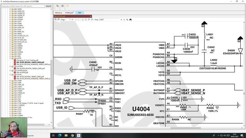Click the file tree horizontal scrollbar
The width and height of the screenshot is (246, 138).
click(36, 125)
